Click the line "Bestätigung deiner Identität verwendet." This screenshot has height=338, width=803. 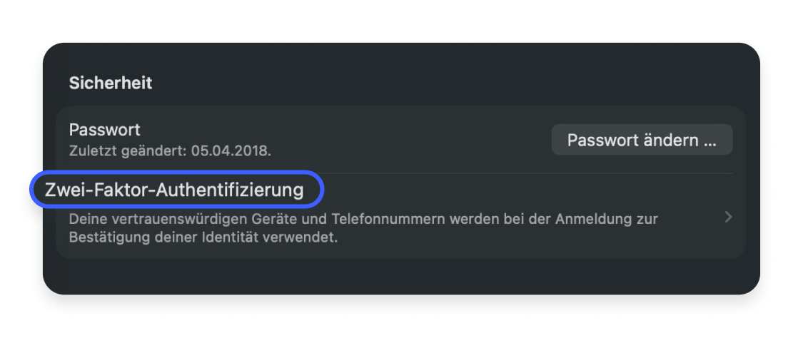(203, 237)
